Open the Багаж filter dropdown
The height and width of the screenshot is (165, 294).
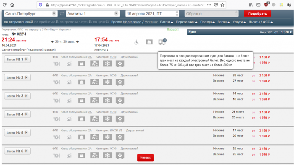(166, 22)
